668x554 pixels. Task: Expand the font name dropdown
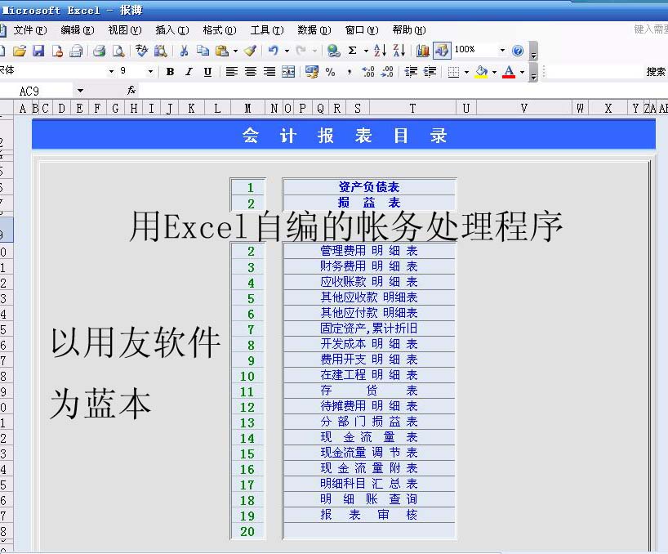(x=111, y=72)
